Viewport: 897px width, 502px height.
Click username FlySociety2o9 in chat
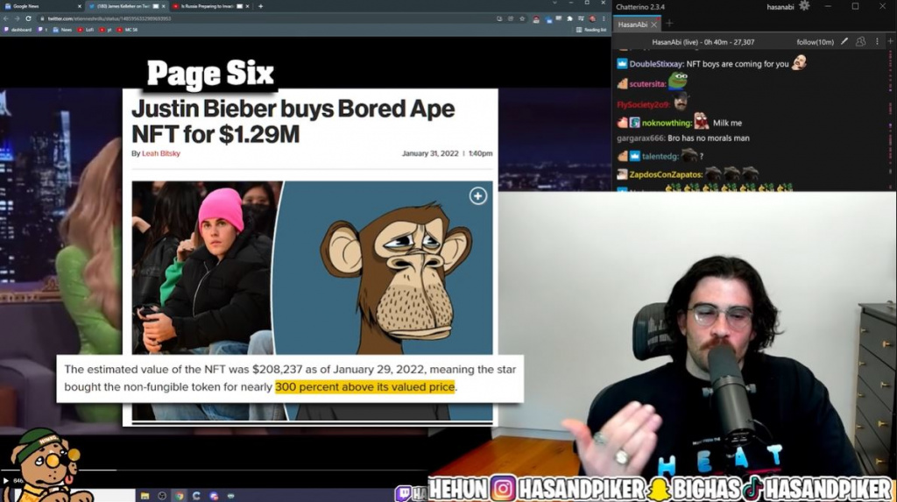[x=643, y=105]
